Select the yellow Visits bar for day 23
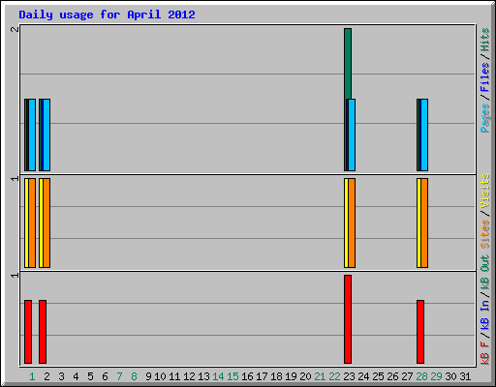Screen dimensions: 496x387 346,223
